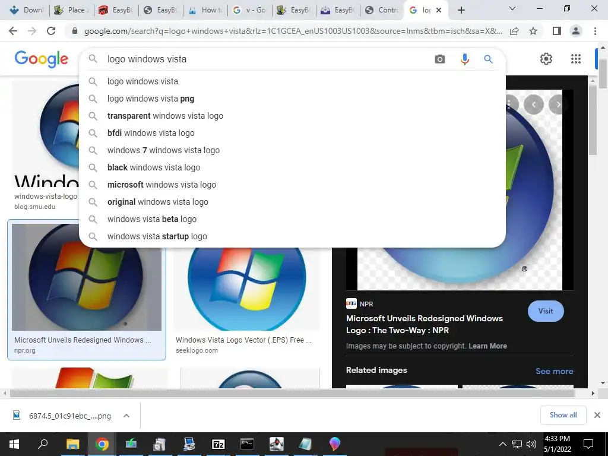Select the npr.org Vista logo thumbnail

click(x=87, y=277)
